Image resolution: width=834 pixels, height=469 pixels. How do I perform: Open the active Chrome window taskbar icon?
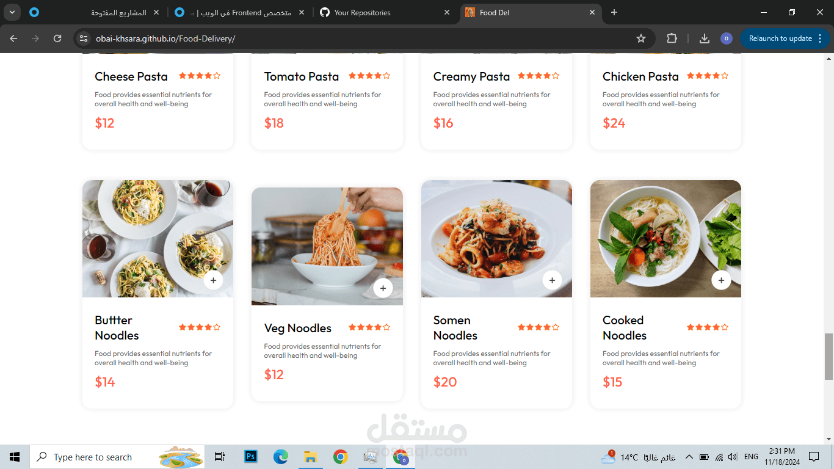point(401,457)
